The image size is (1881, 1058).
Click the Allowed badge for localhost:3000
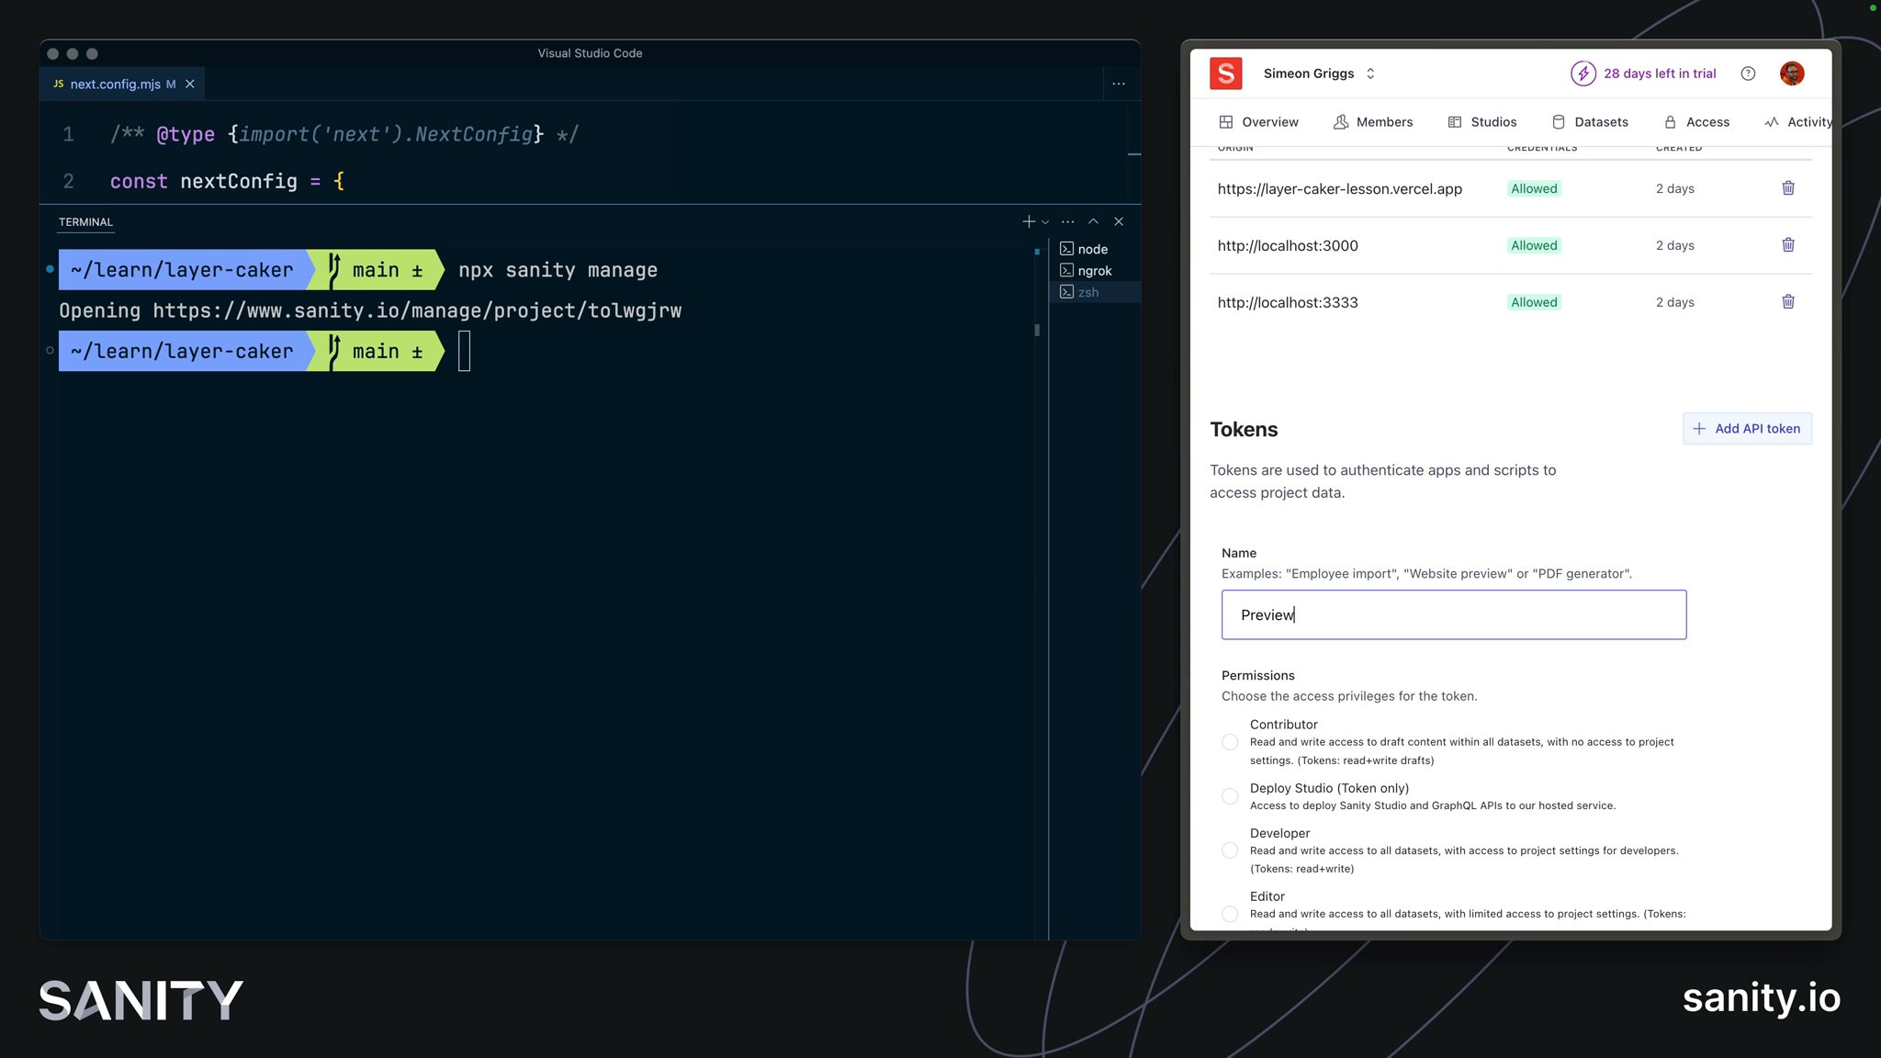[x=1534, y=245]
